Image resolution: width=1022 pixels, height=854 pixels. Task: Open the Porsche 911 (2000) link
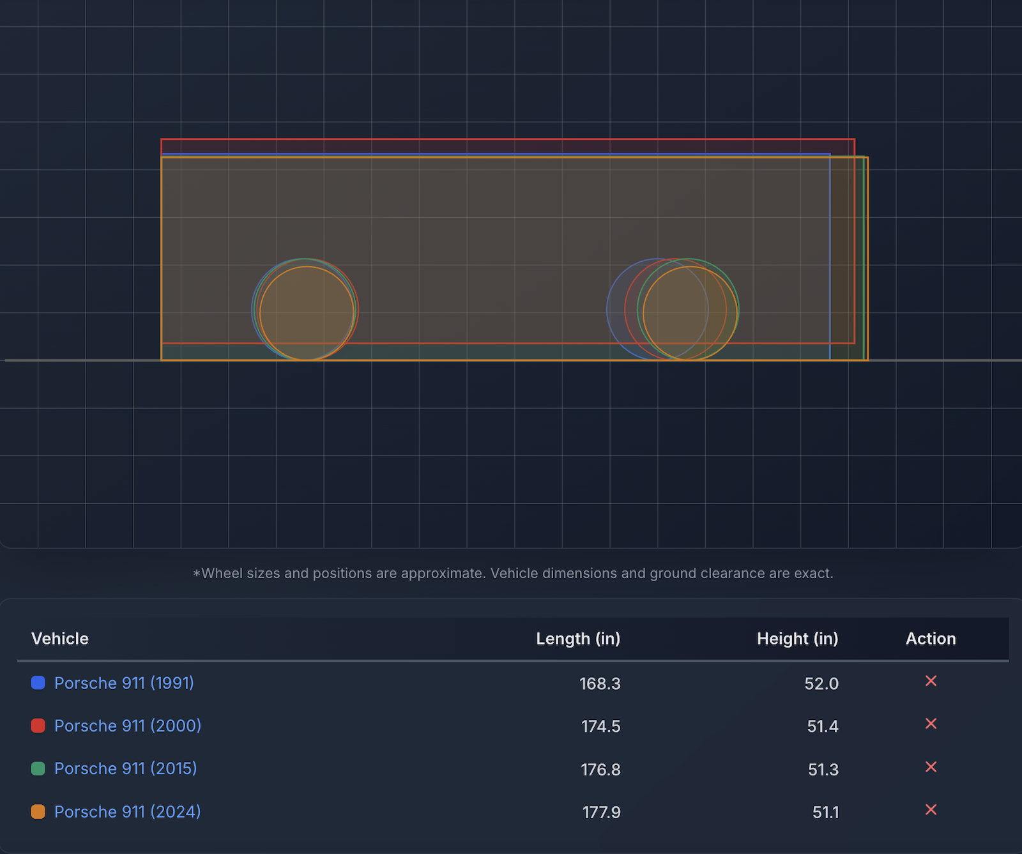tap(128, 726)
